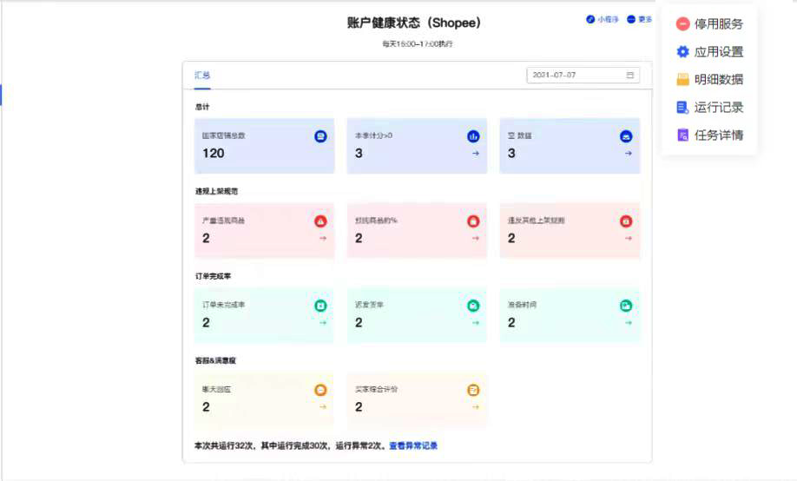
Task: Click the store icon on 国家店铺总数 card
Action: point(320,136)
